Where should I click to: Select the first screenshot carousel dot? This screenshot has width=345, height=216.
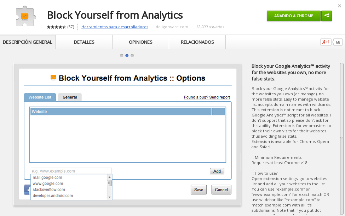point(121,55)
